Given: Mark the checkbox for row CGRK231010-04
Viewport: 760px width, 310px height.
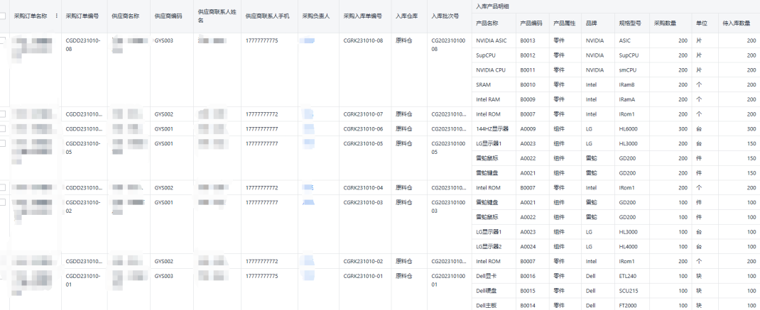Looking at the screenshot, I should coord(3,187).
